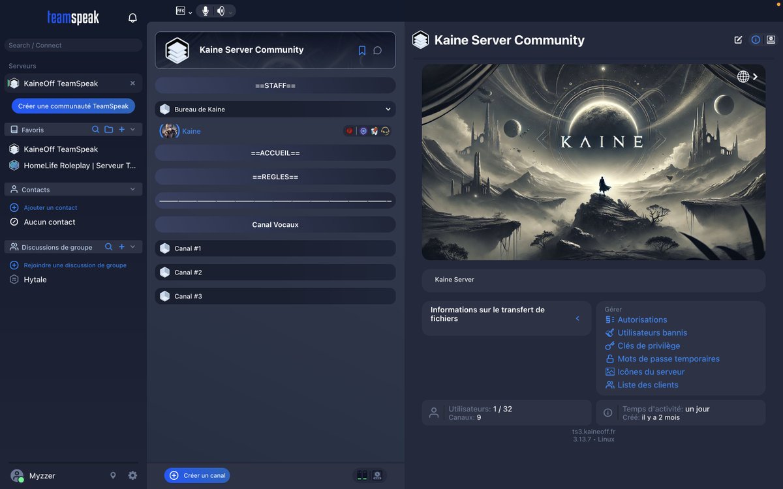Viewport: 783px width, 489px height.
Task: Open Autorisations
Action: (642, 319)
